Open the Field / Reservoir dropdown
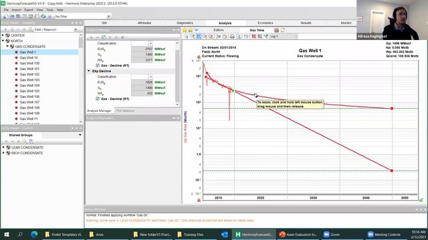This screenshot has height=240, width=428. [76, 29]
